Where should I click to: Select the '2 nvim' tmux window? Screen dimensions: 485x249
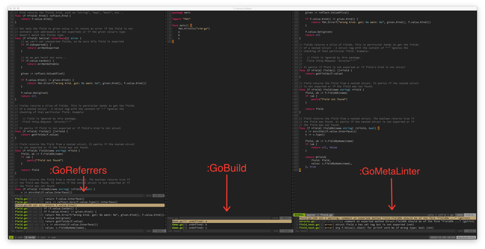point(30,237)
